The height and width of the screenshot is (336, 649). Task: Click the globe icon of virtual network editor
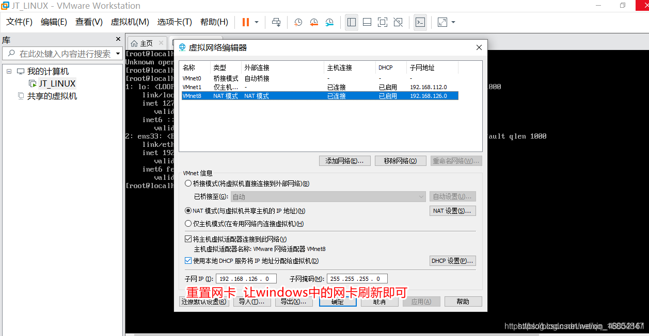click(182, 47)
